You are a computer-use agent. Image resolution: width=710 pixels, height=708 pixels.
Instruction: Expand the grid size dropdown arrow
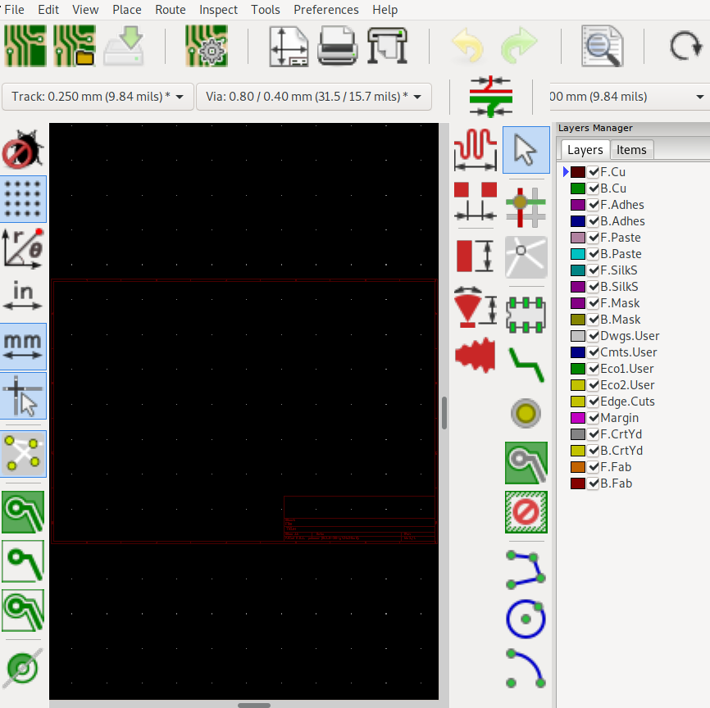(x=700, y=97)
